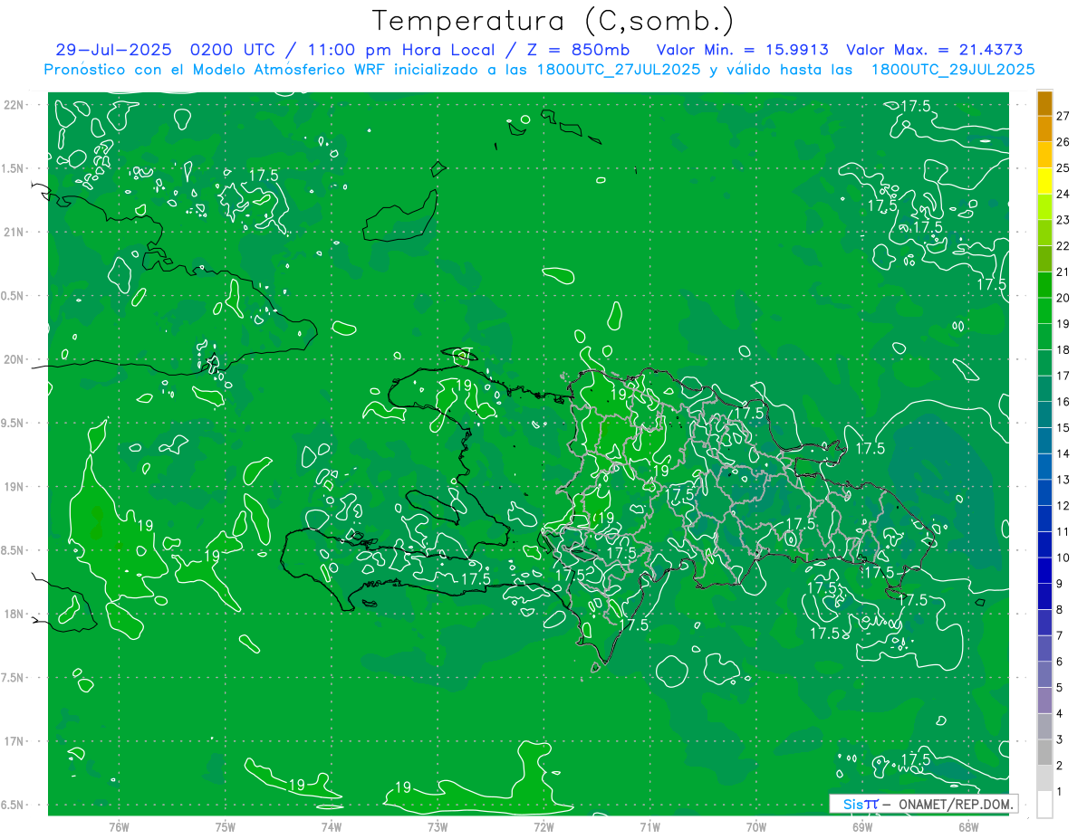Click the '17N' latitude axis label

click(14, 741)
